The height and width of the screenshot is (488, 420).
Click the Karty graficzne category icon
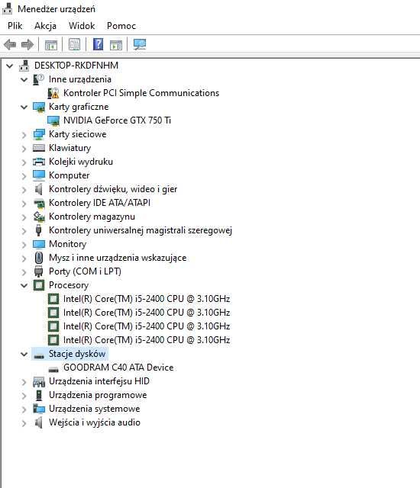tap(39, 107)
